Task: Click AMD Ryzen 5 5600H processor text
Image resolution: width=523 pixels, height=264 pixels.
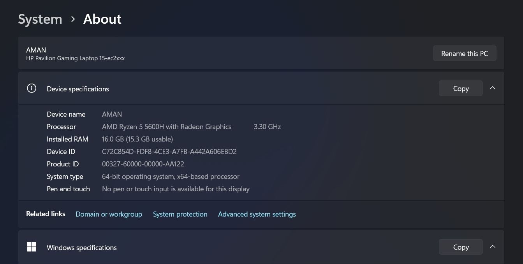Action: (x=167, y=127)
